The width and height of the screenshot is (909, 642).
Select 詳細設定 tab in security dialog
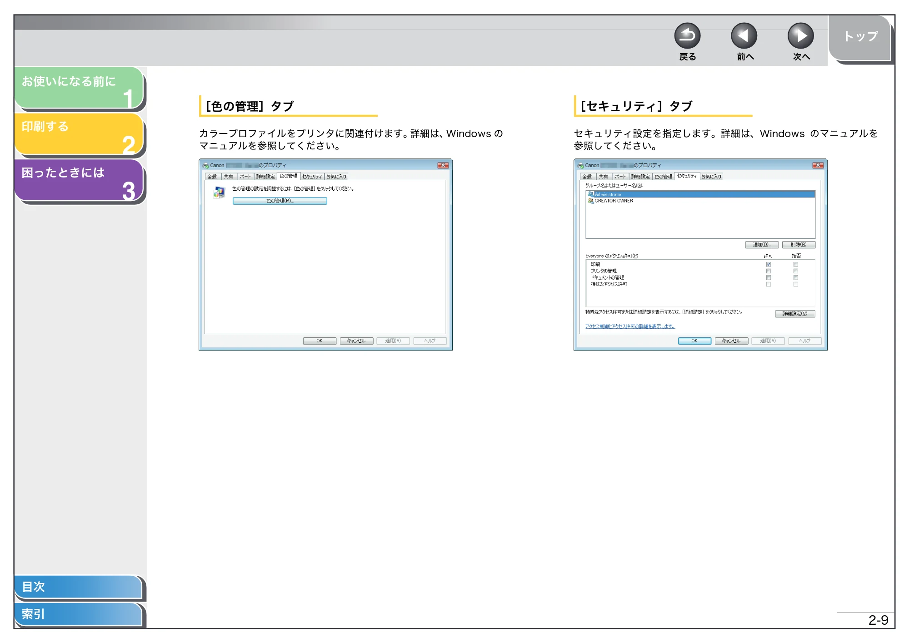point(640,177)
